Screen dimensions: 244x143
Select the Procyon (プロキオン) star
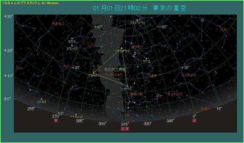coord(94,72)
